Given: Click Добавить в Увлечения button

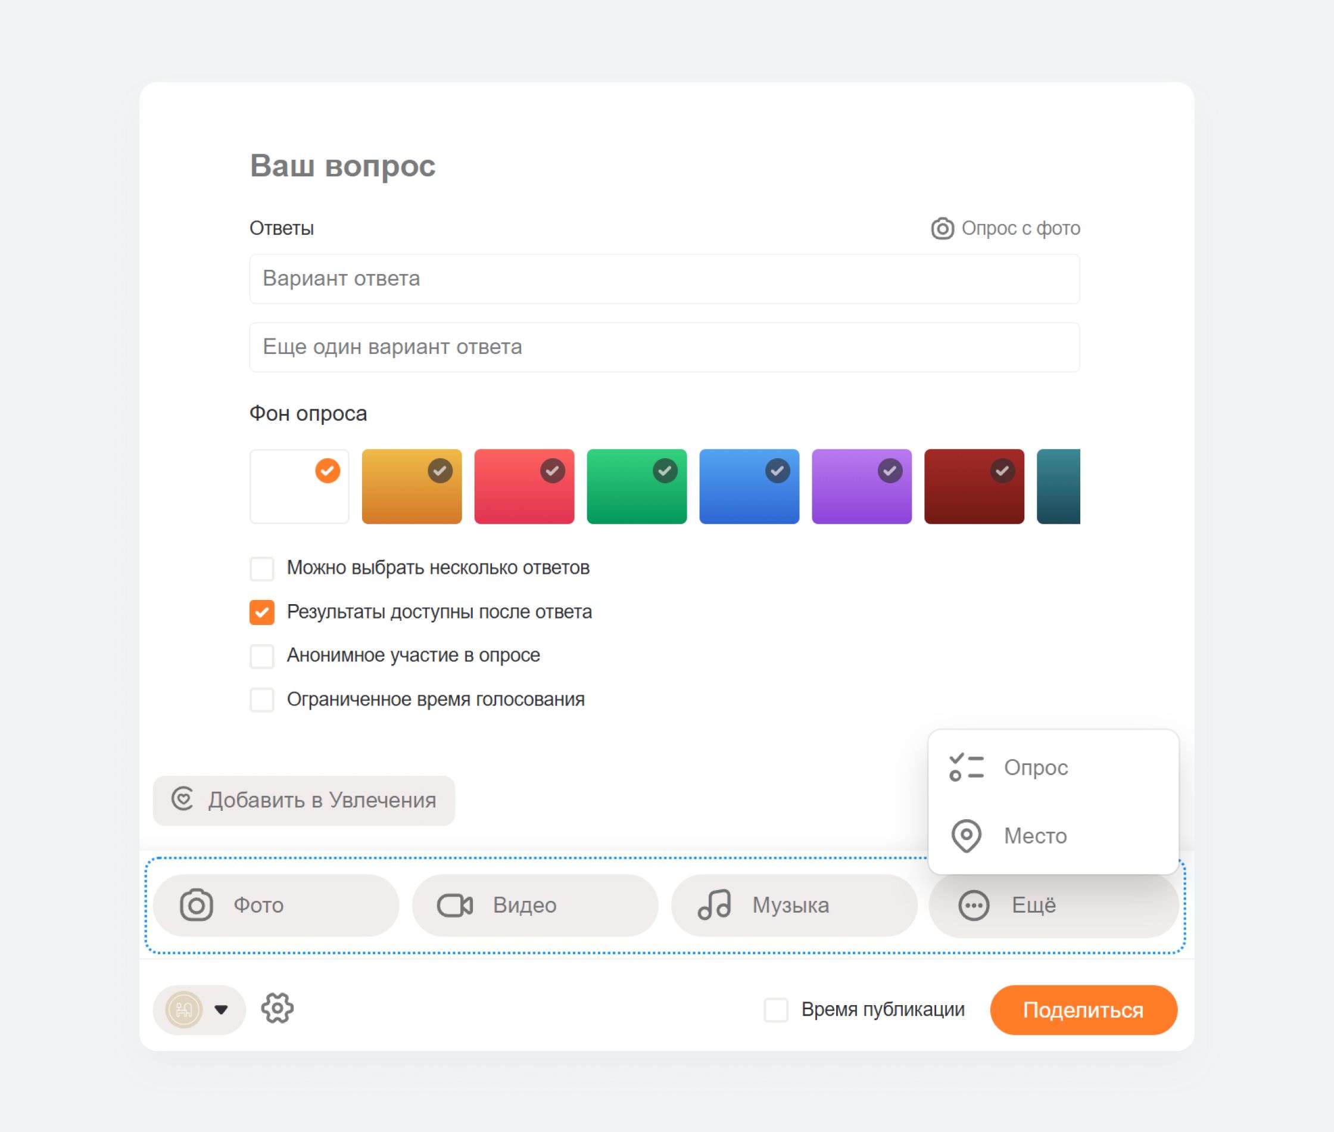Looking at the screenshot, I should pyautogui.click(x=303, y=800).
